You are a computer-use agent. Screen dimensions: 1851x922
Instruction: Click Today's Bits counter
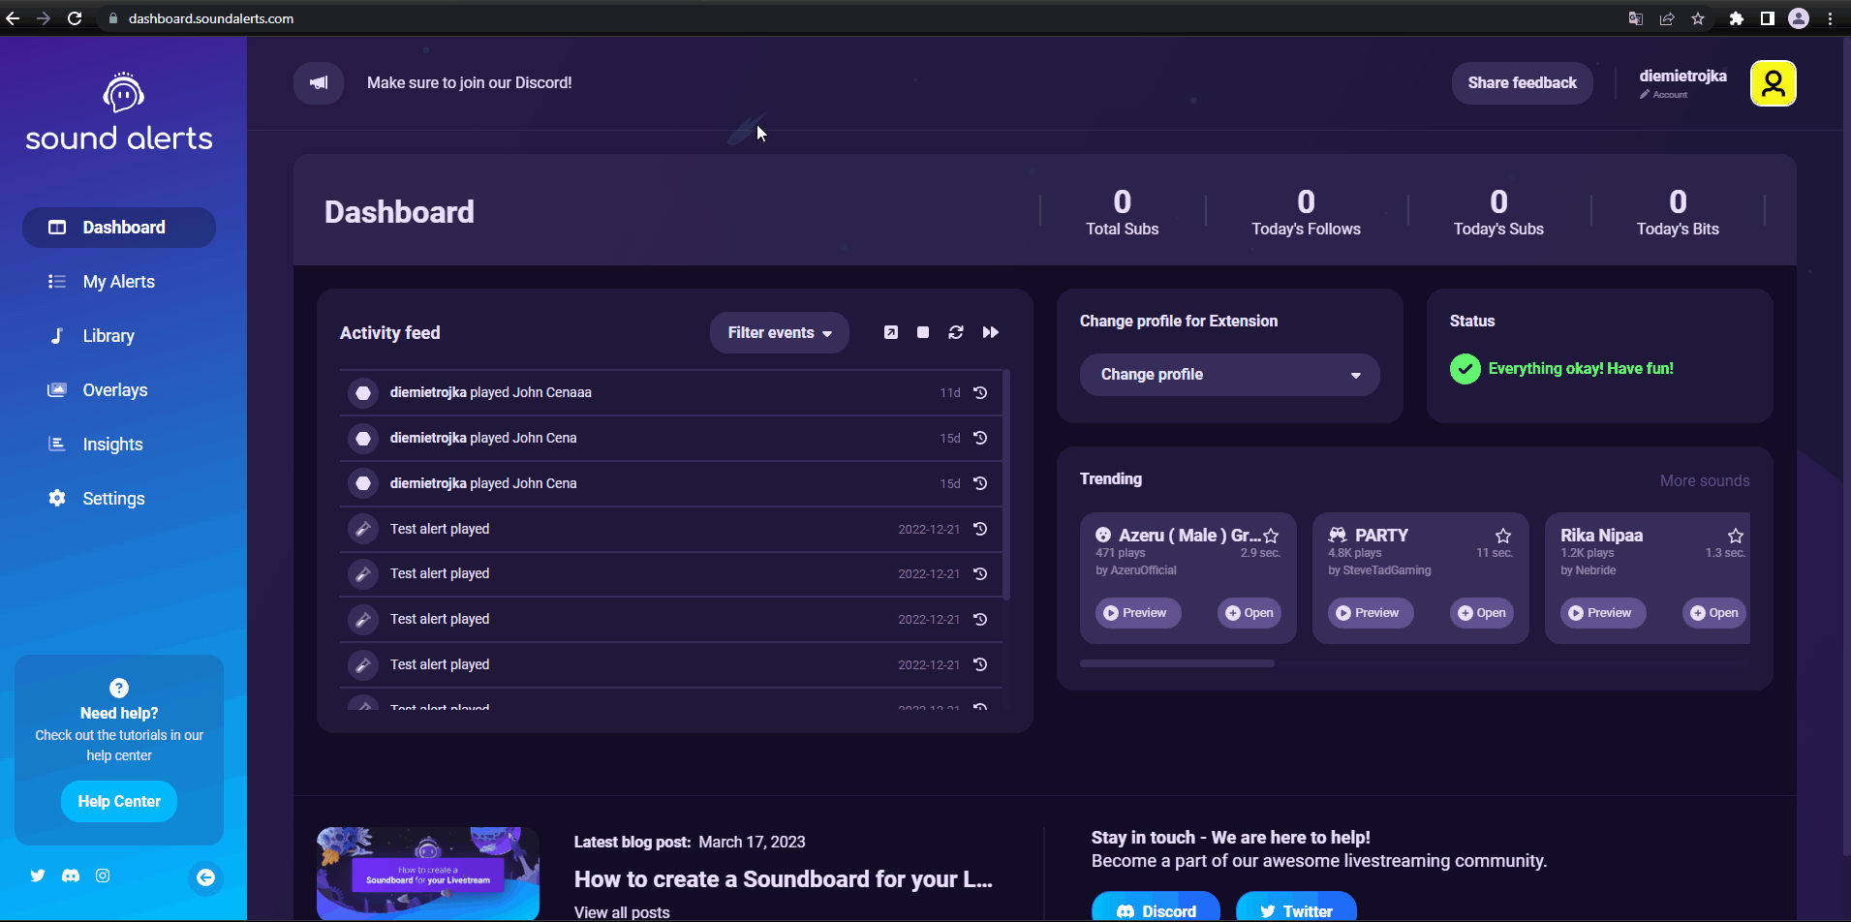1678,213
